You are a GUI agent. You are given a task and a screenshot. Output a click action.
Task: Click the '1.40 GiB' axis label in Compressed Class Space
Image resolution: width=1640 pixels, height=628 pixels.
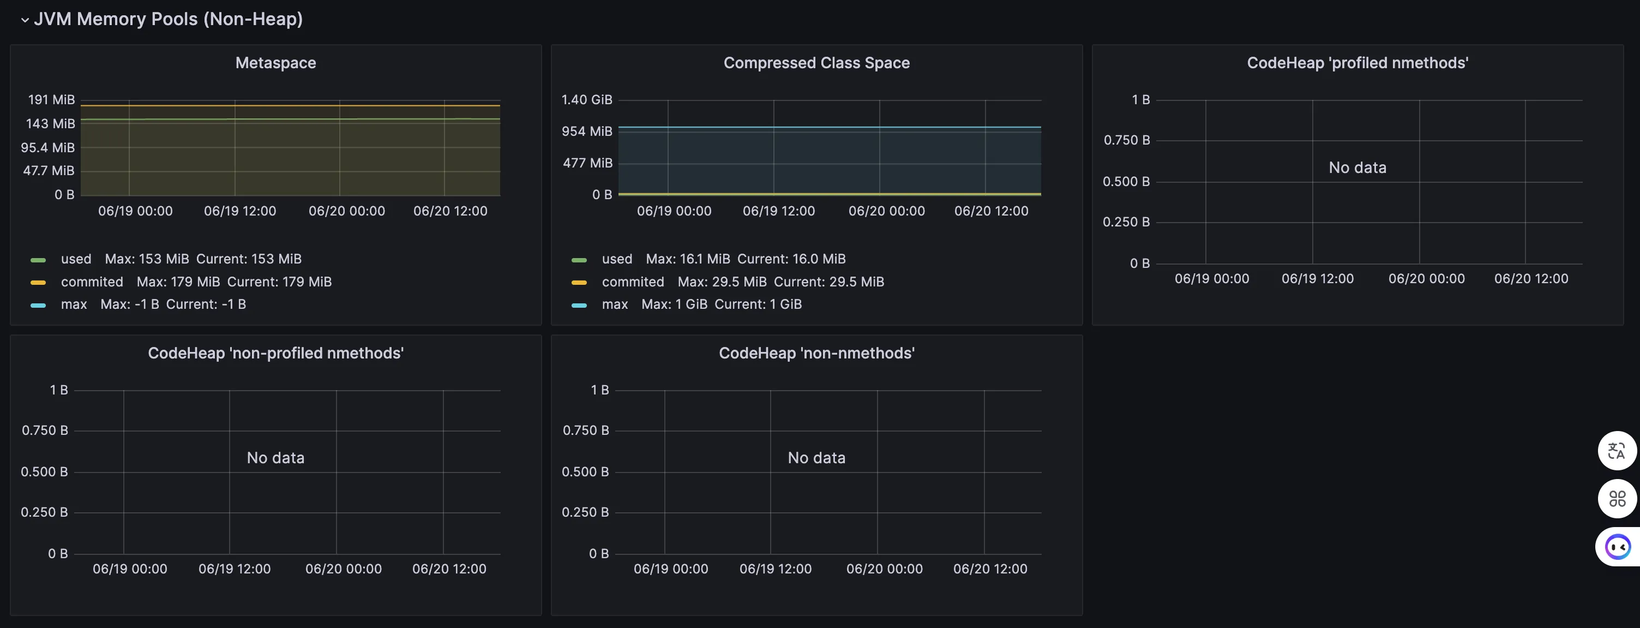coord(587,99)
